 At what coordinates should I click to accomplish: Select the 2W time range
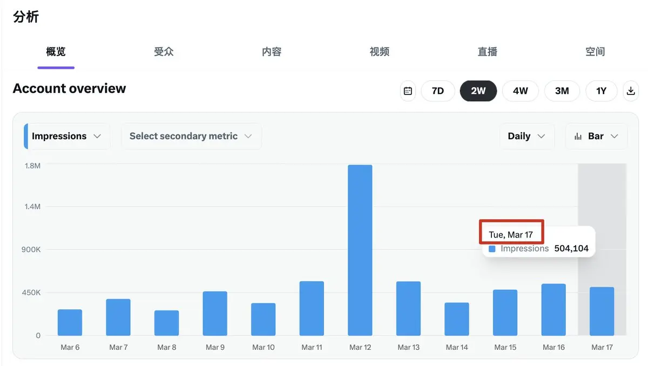tap(478, 91)
